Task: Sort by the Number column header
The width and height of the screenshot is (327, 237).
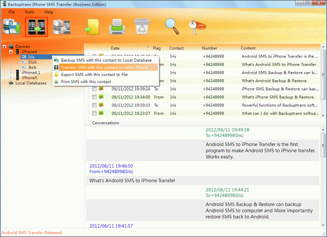Action: tap(209, 48)
